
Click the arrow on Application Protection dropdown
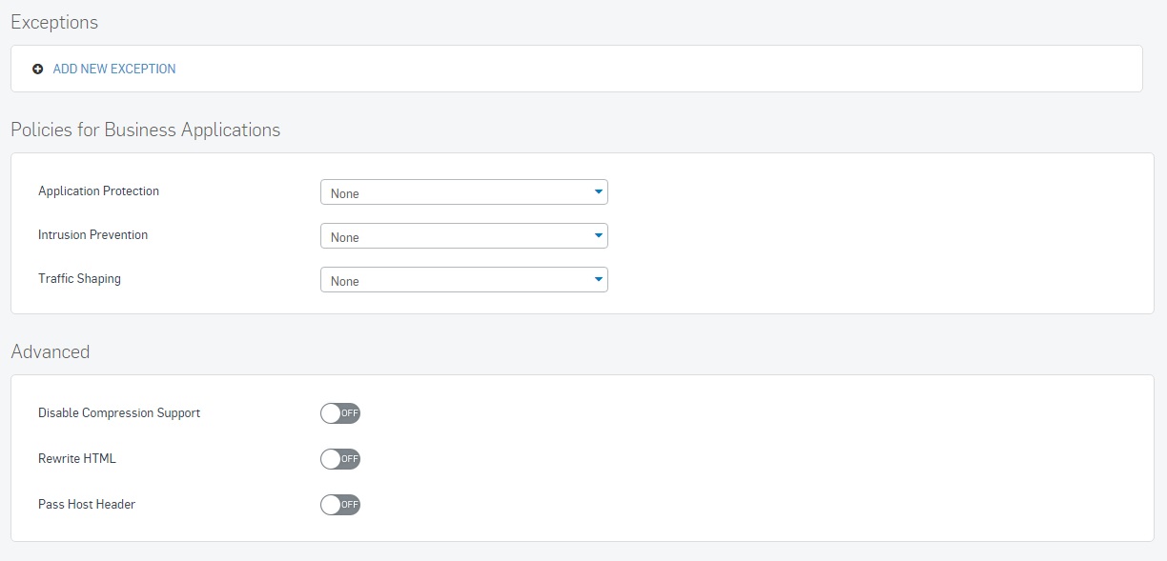pyautogui.click(x=598, y=192)
